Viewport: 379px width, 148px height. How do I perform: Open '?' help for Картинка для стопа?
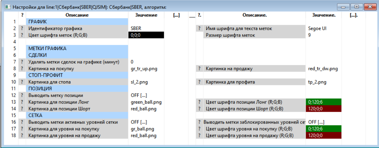[22, 82]
